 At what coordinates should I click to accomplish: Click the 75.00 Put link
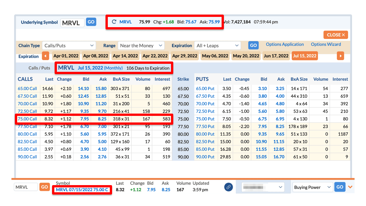click(x=205, y=119)
